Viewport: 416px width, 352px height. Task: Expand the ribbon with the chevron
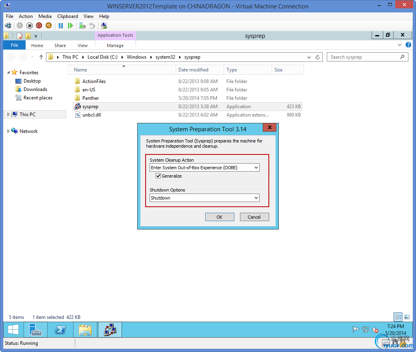pyautogui.click(x=400, y=45)
